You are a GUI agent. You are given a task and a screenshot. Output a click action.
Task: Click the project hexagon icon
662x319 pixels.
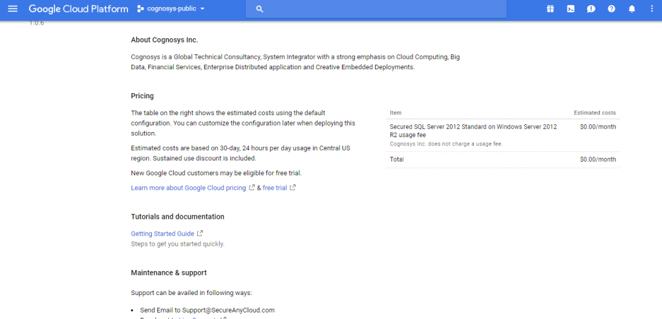(141, 9)
